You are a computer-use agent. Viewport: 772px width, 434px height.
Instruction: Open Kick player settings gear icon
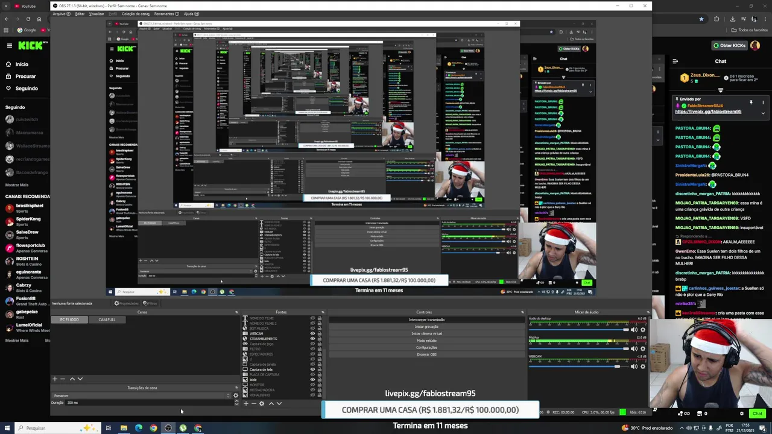coord(742,414)
